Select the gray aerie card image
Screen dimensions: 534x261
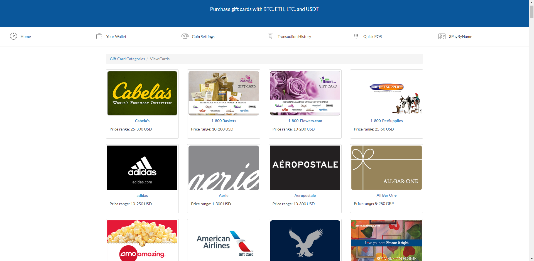tap(224, 168)
